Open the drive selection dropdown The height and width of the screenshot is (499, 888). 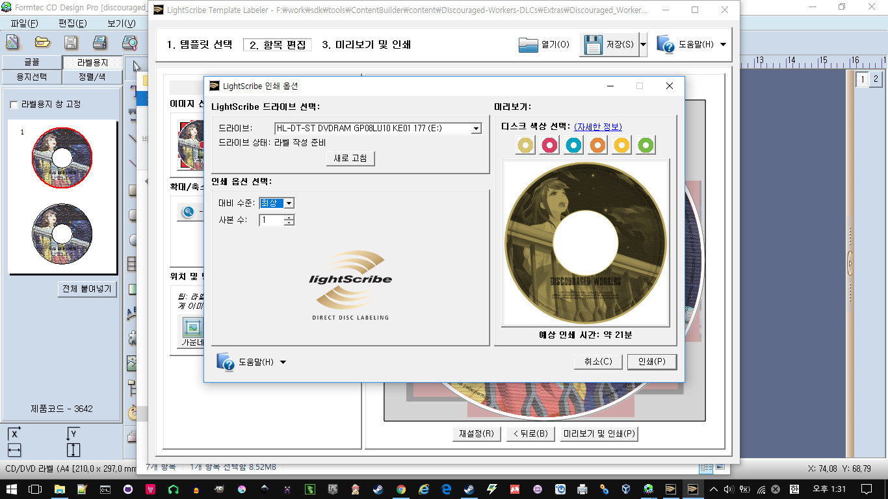click(x=476, y=129)
